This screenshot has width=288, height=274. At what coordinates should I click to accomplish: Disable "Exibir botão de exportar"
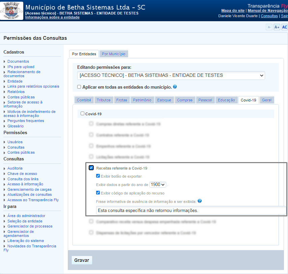(x=98, y=176)
